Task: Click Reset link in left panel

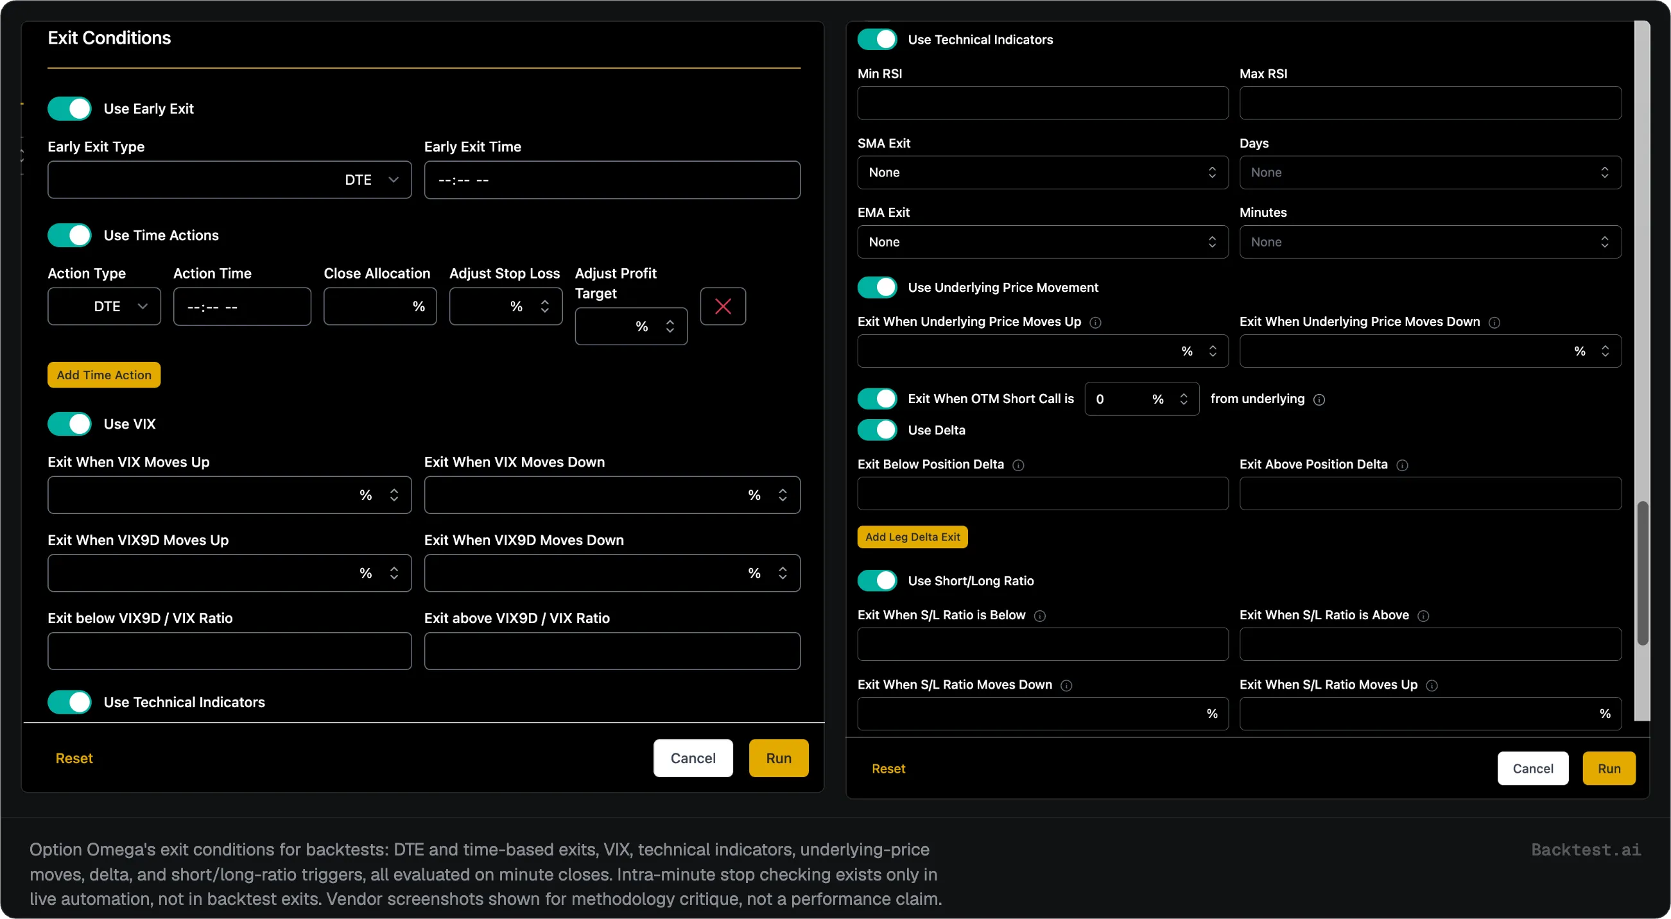Action: click(74, 758)
